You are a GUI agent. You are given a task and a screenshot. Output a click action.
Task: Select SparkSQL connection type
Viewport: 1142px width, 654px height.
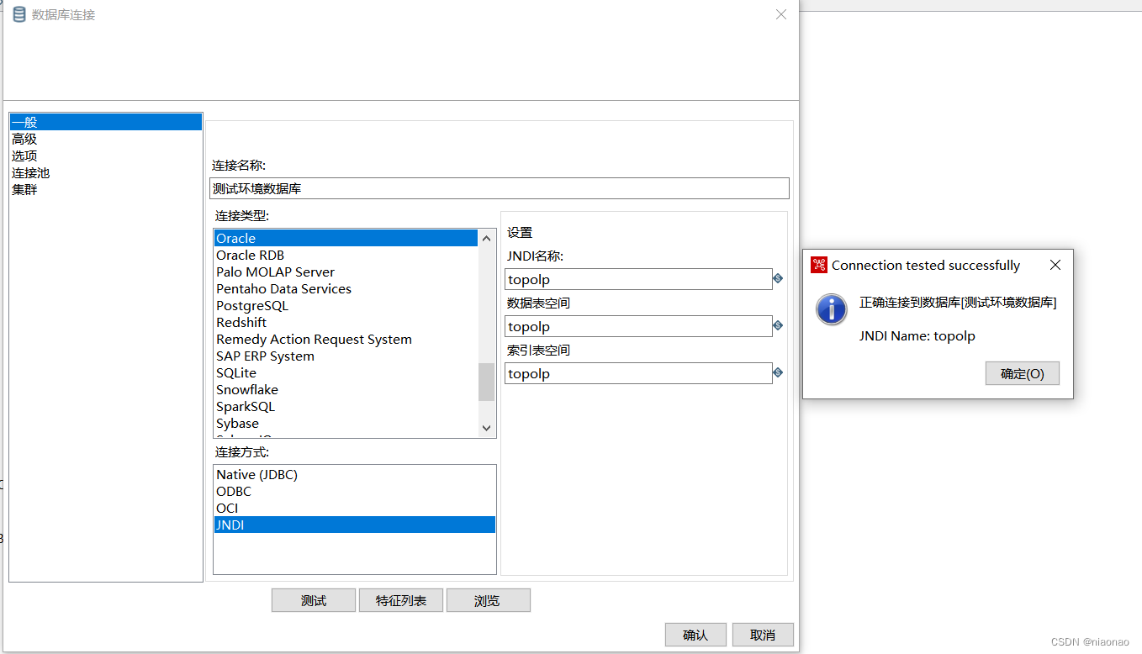tap(346, 406)
